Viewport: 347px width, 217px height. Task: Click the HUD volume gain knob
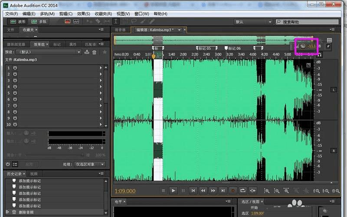pos(303,46)
